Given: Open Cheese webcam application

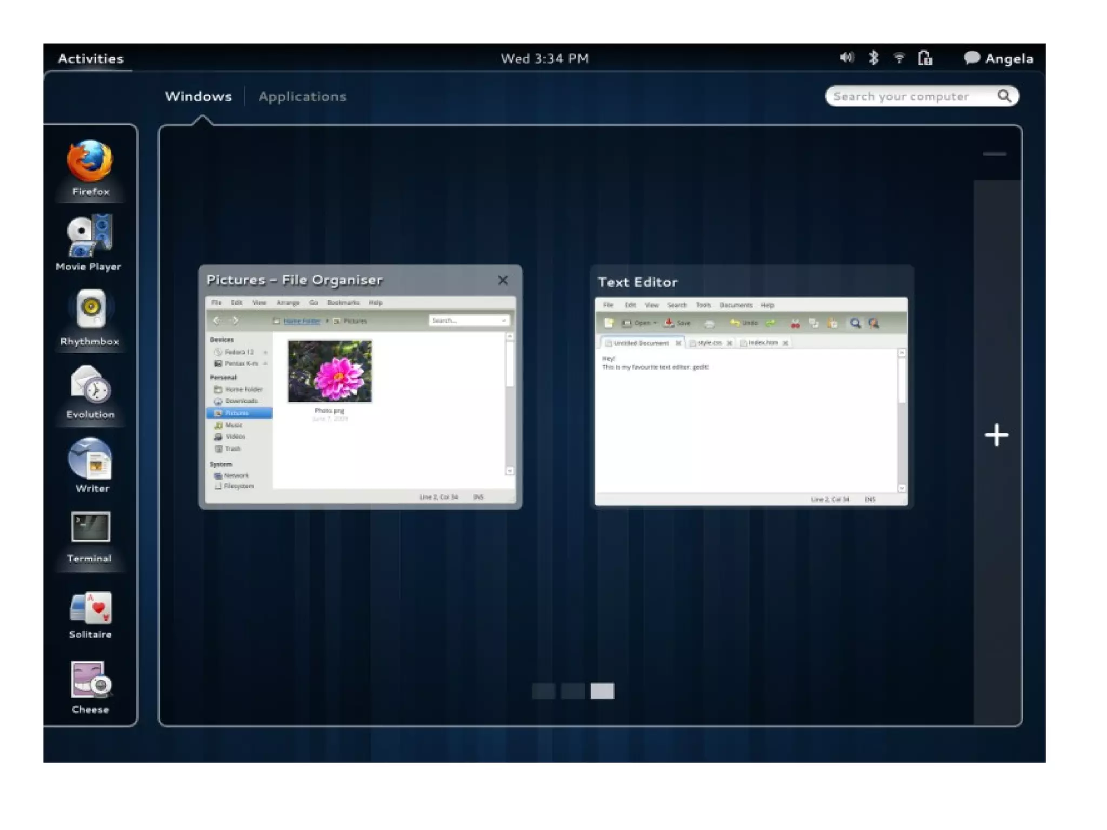Looking at the screenshot, I should 90,681.
